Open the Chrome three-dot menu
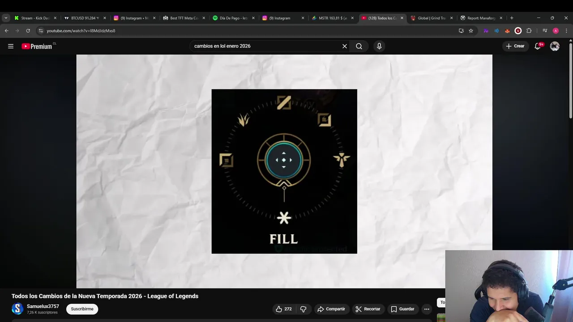Screen dimensions: 573x322 [x=567, y=31]
